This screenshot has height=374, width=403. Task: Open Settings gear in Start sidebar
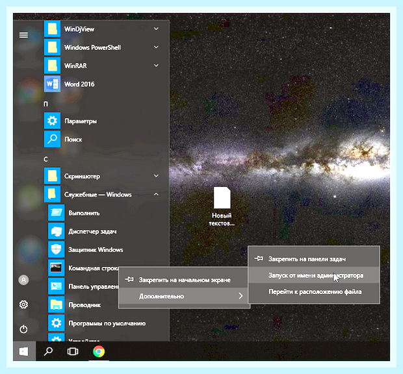point(23,305)
